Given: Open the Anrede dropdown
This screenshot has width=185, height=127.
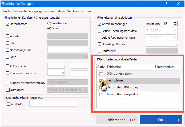Looking at the screenshot, I should click(x=68, y=36).
